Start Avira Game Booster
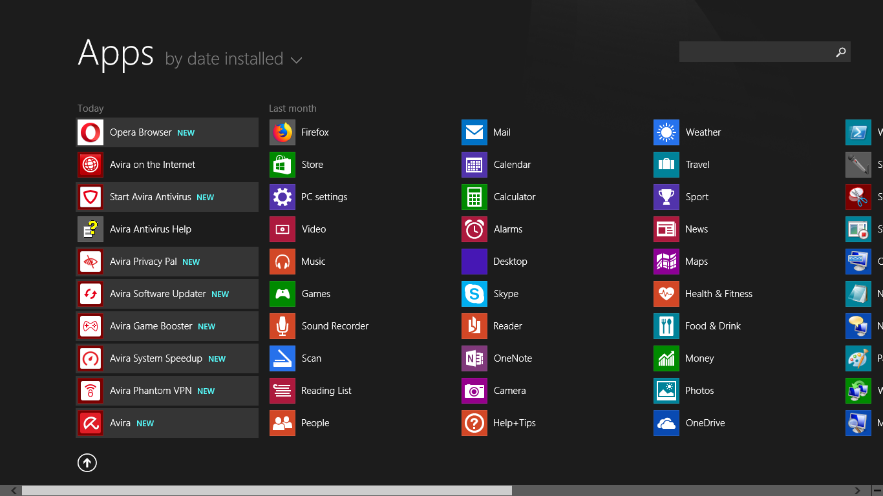This screenshot has width=883, height=496. tap(167, 326)
